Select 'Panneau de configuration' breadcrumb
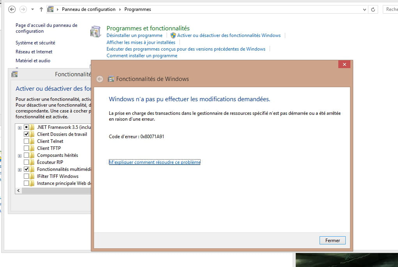Viewport: 398px width, 267px height. tap(89, 9)
